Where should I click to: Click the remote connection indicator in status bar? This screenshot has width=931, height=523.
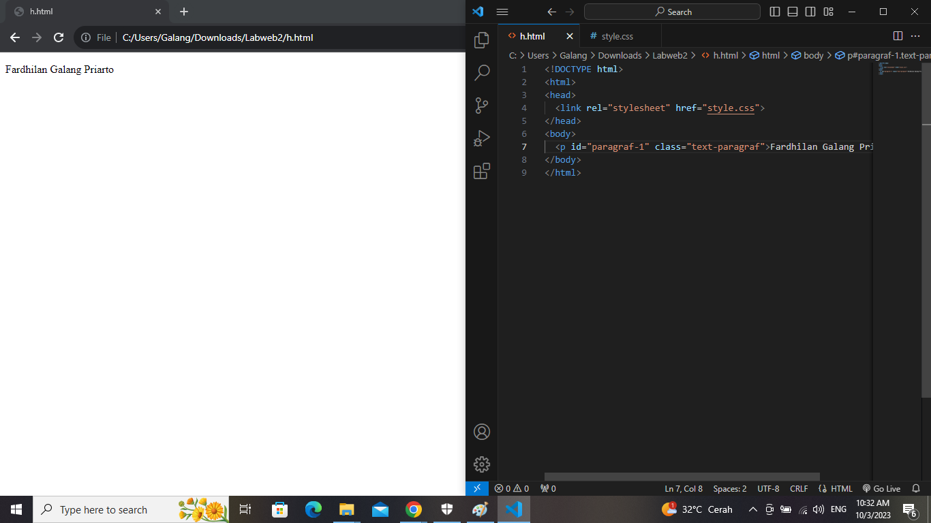(478, 488)
